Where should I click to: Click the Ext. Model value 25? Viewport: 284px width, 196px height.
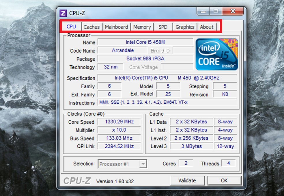point(168,94)
